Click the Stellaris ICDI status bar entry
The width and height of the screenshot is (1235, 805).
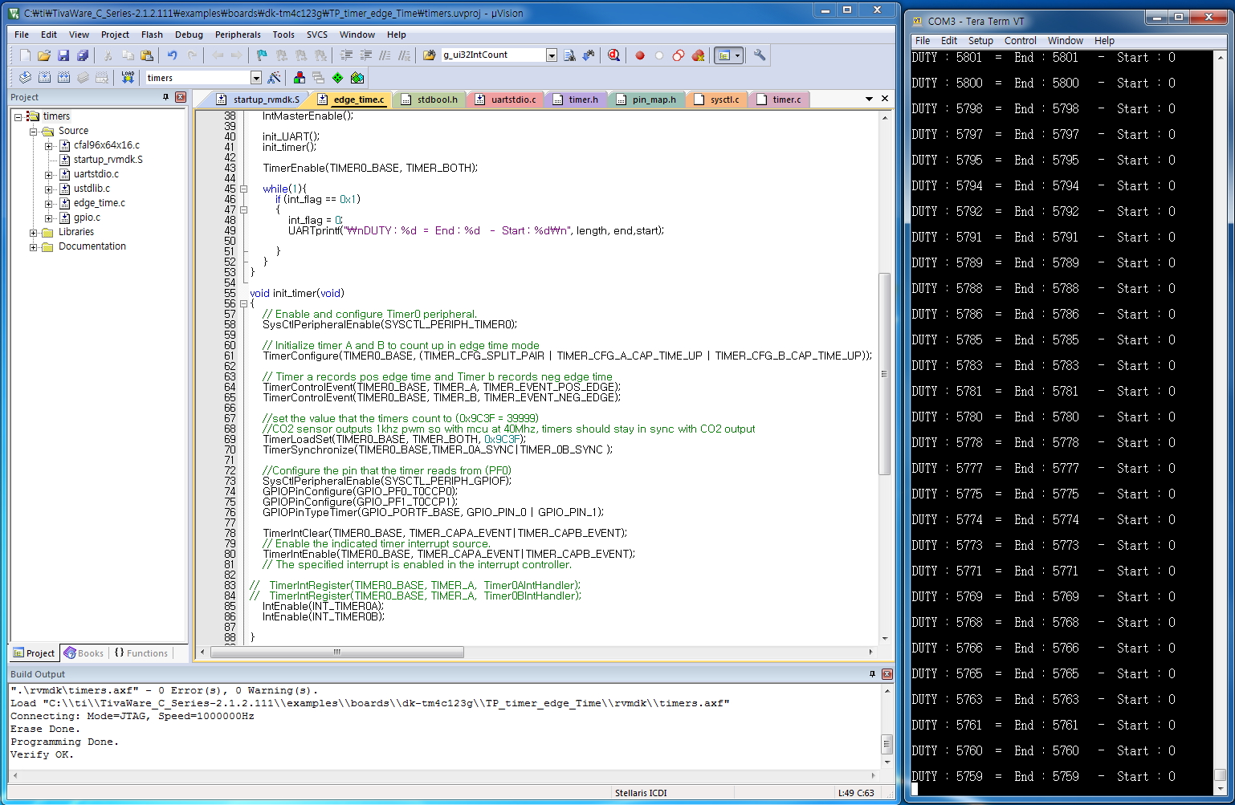(x=641, y=793)
